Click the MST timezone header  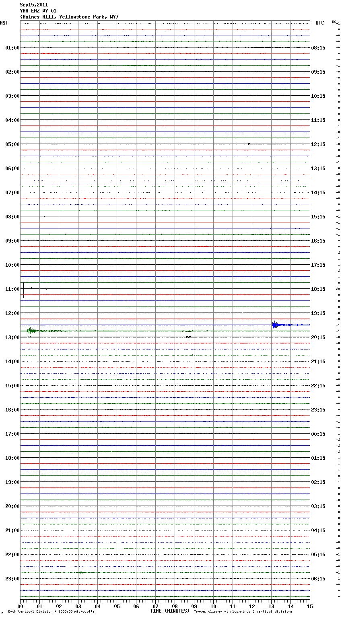(x=4, y=23)
